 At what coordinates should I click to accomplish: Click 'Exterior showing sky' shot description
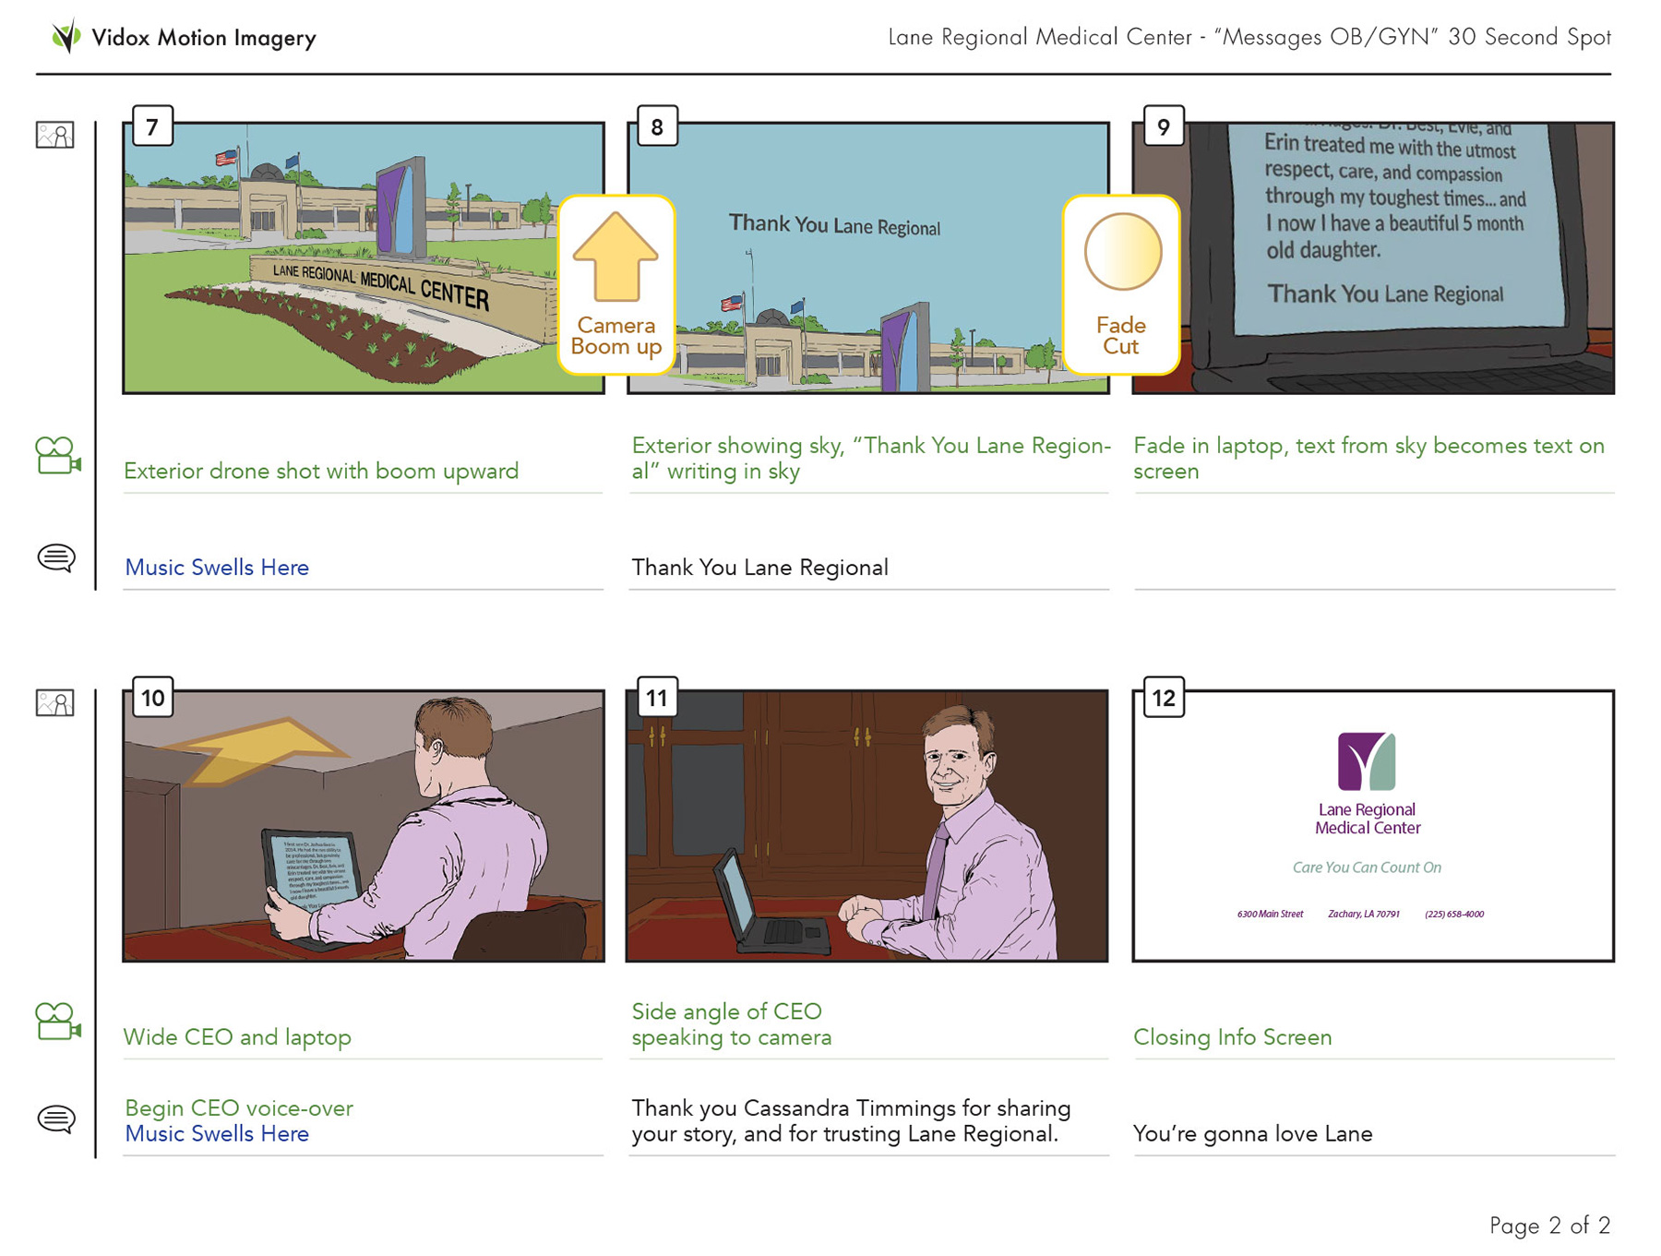point(871,458)
